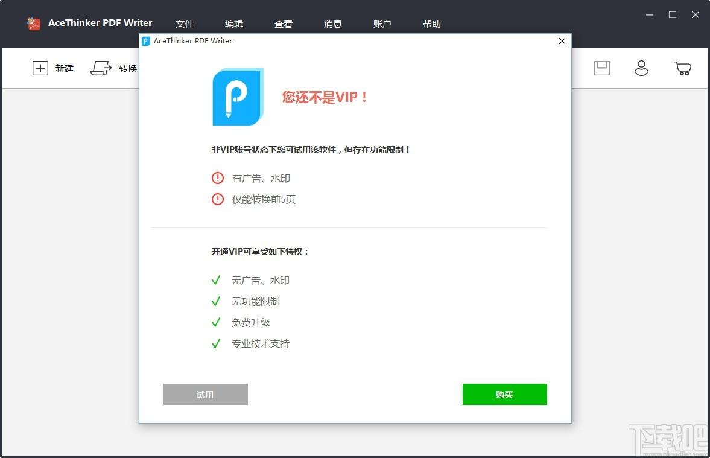Image resolution: width=710 pixels, height=458 pixels.
Task: Open the 文件 menu
Action: point(185,24)
